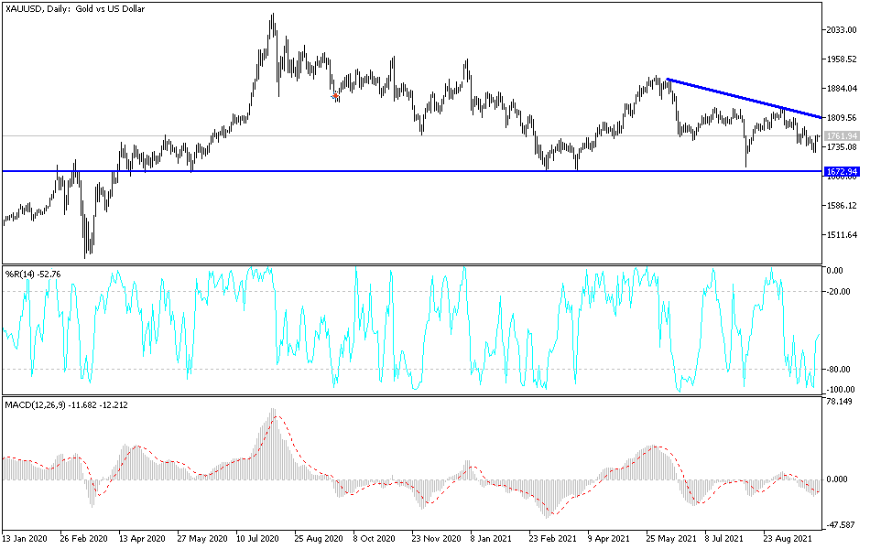Click the 23 Feb 2021 date label
Image resolution: width=870 pixels, height=549 pixels.
pos(552,539)
